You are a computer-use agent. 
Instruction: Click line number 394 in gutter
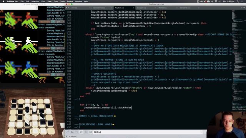(x=69, y=107)
